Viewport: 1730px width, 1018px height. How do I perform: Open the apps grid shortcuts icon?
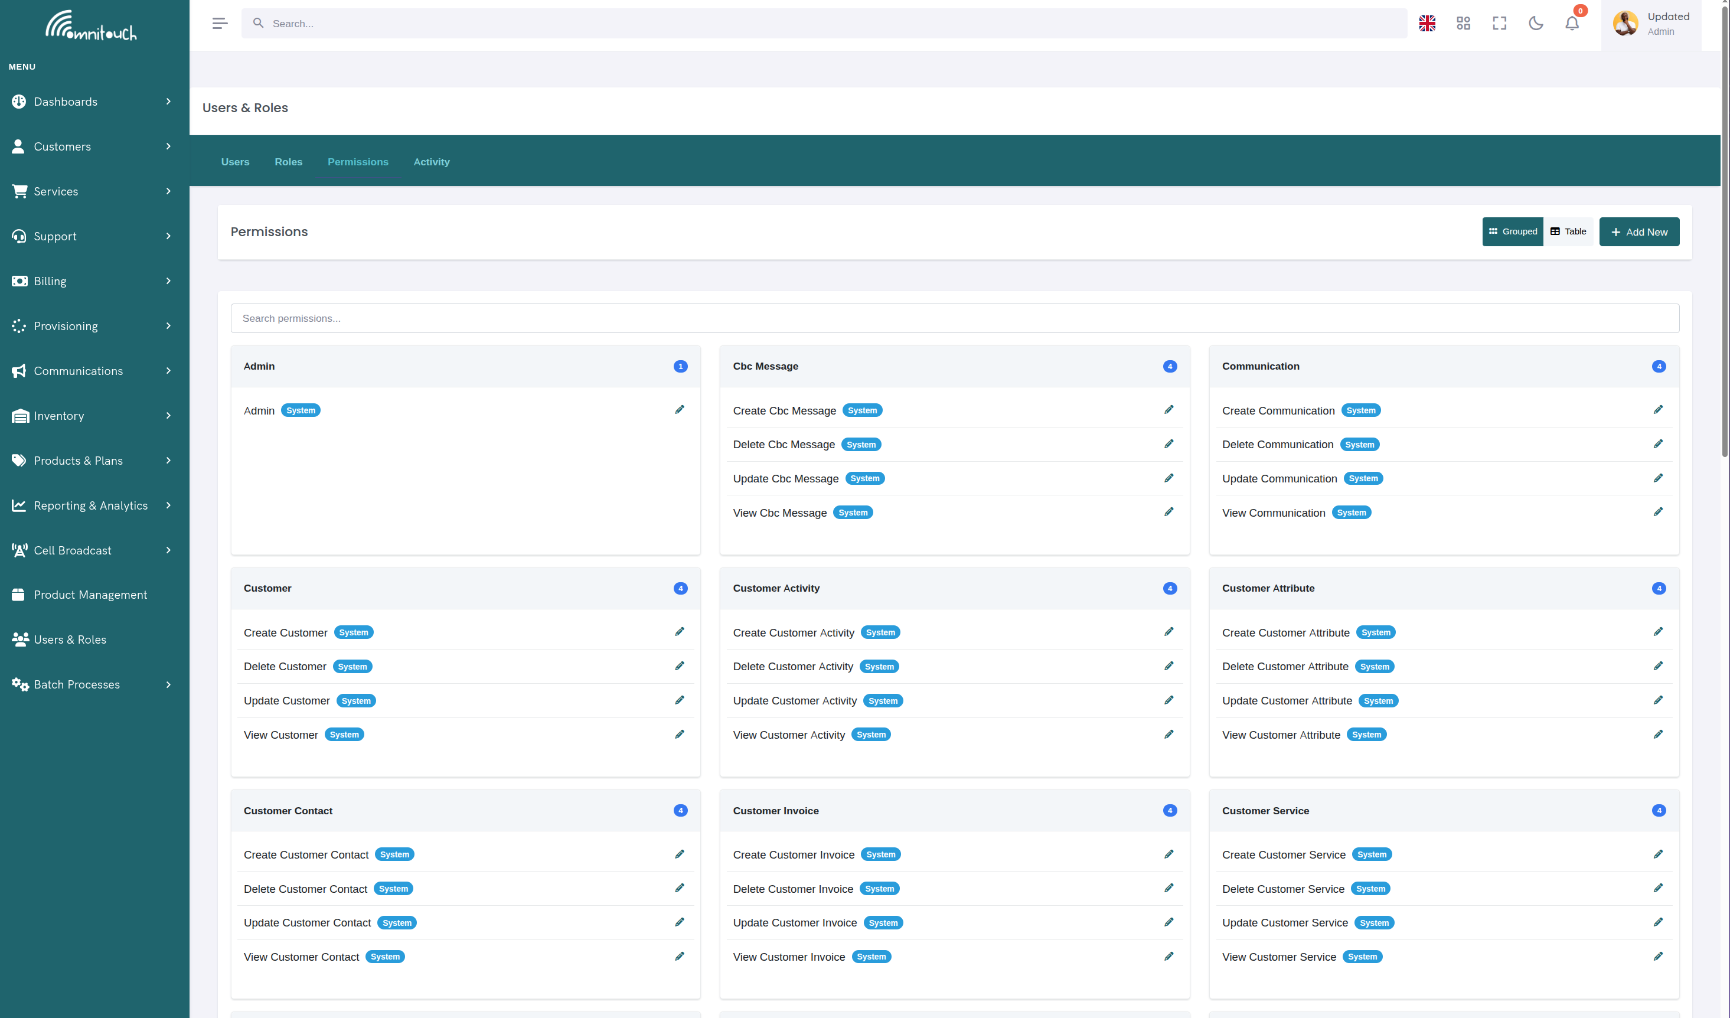(1464, 22)
